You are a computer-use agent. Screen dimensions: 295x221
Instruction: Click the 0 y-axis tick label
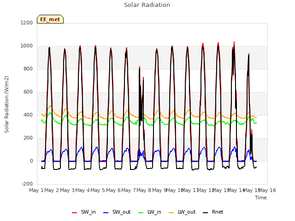(x=31, y=161)
